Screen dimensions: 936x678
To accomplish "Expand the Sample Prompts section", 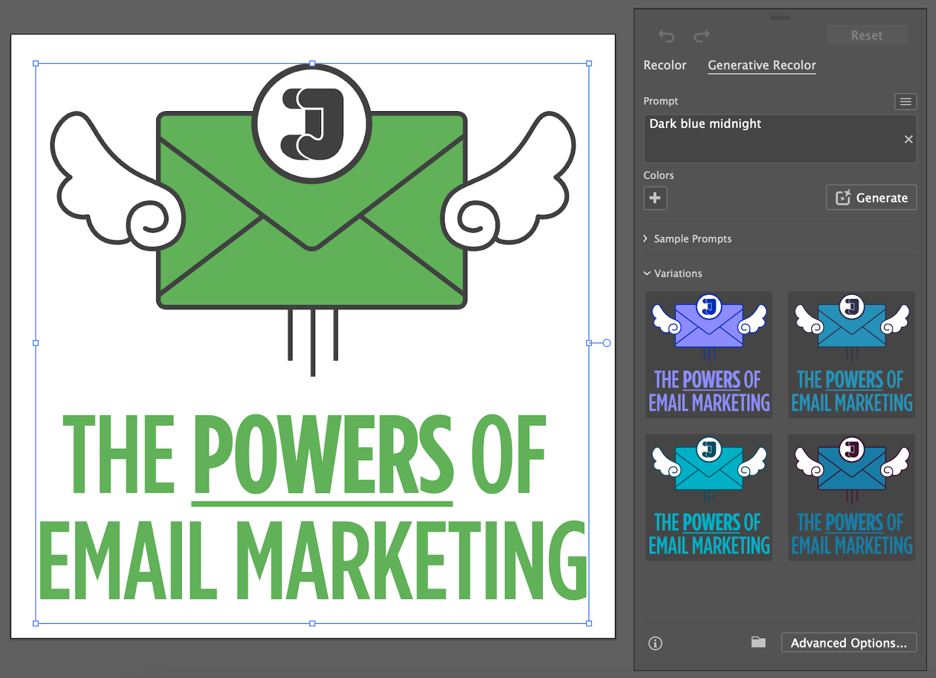I will 687,239.
